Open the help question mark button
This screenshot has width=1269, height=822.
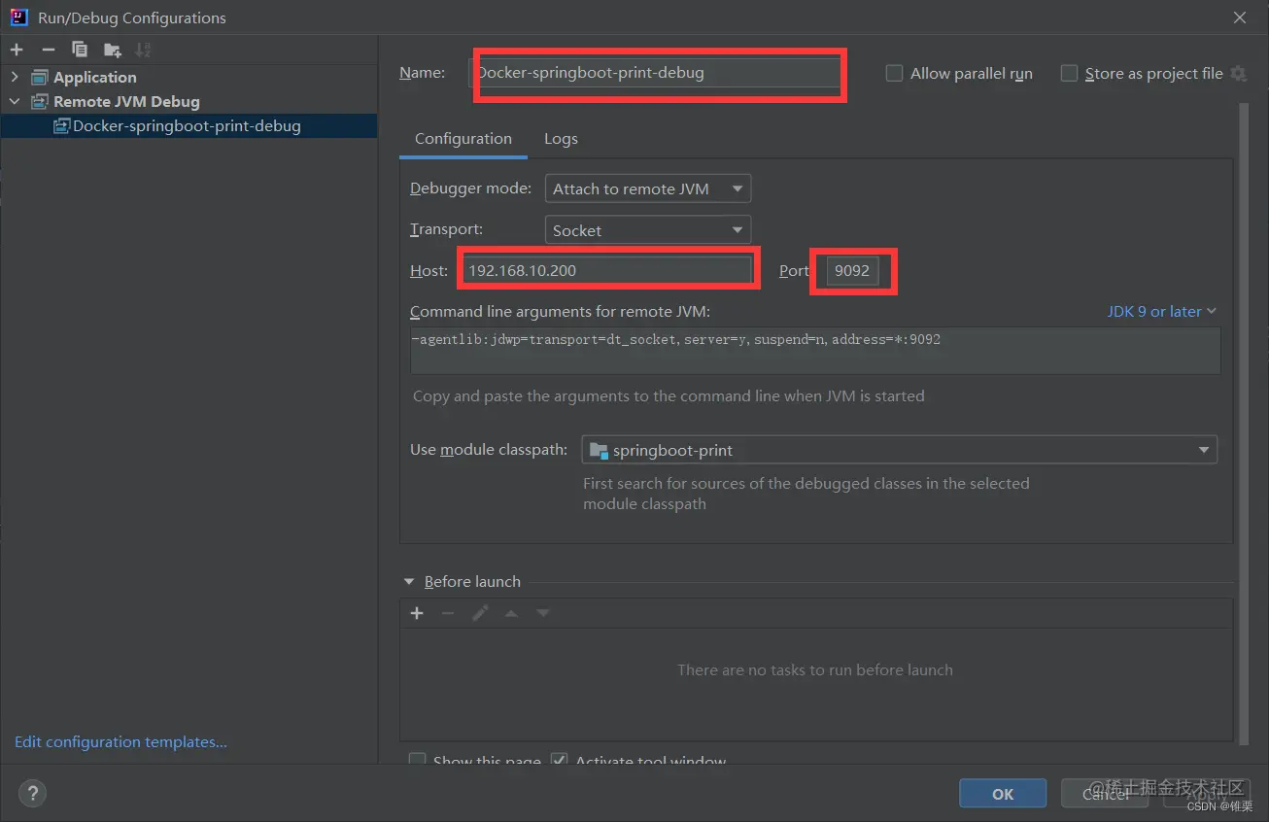(32, 794)
